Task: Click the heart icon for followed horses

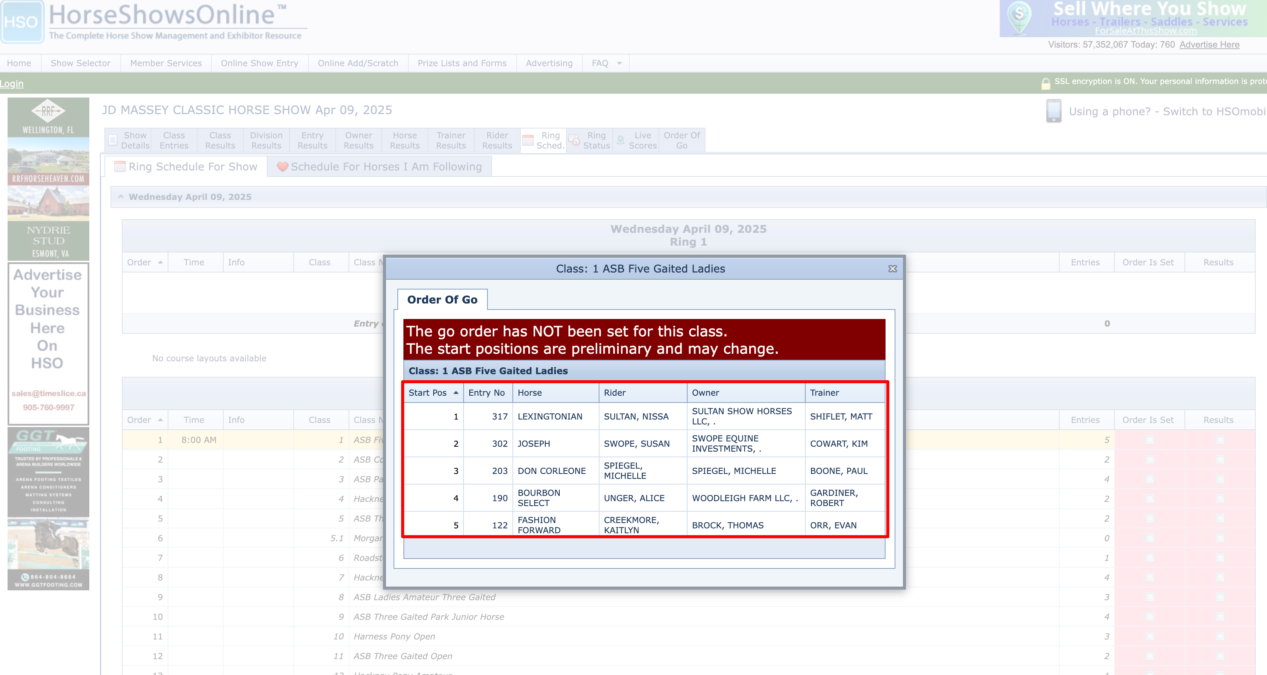Action: [x=282, y=167]
